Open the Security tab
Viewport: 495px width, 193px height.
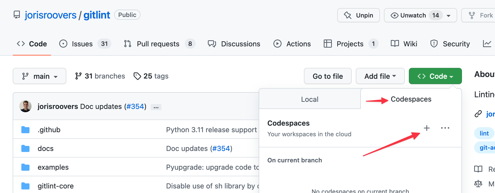(x=450, y=44)
